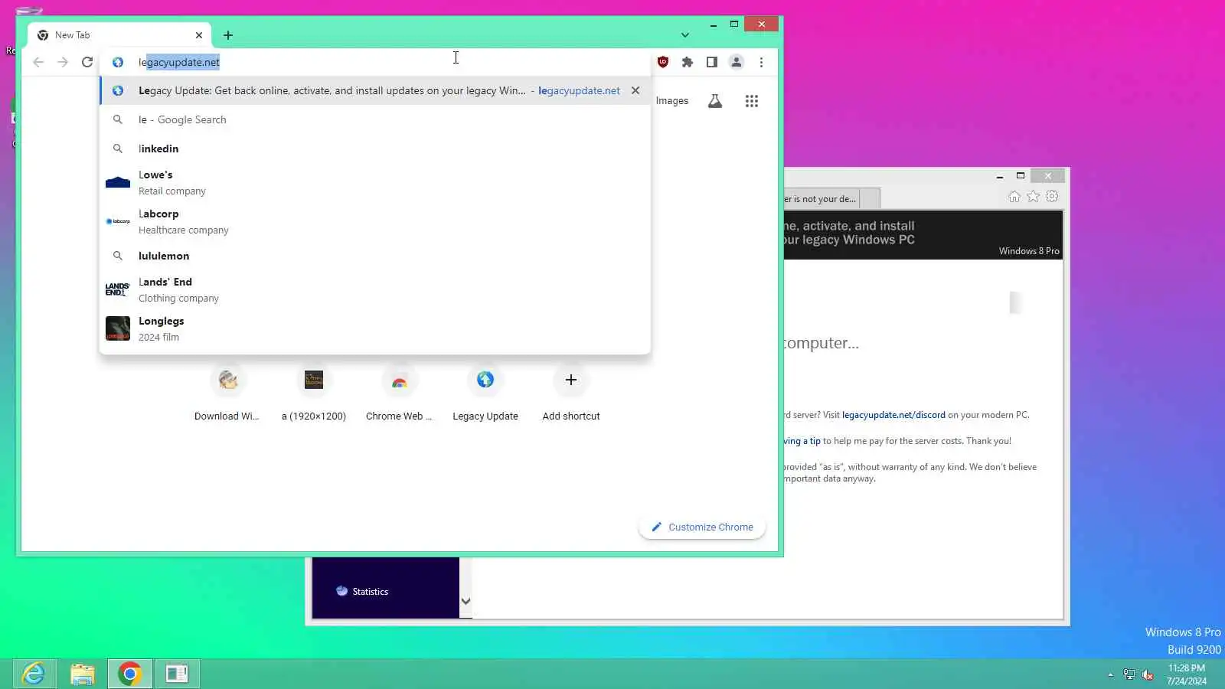Launch Internet Explorer from the taskbar
Screen dimensions: 1225x689
click(34, 674)
